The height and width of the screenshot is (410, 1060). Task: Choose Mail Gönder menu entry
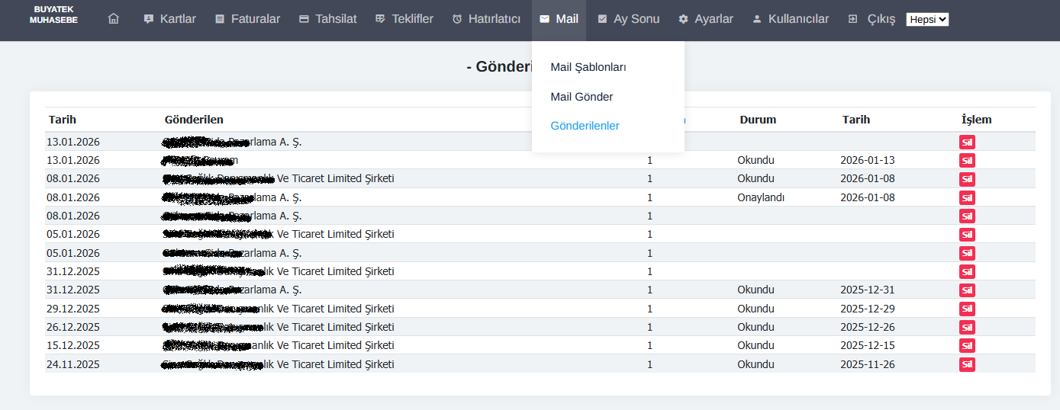[582, 97]
